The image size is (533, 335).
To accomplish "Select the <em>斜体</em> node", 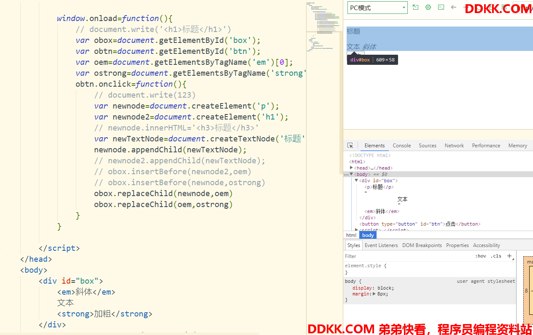I will point(382,211).
